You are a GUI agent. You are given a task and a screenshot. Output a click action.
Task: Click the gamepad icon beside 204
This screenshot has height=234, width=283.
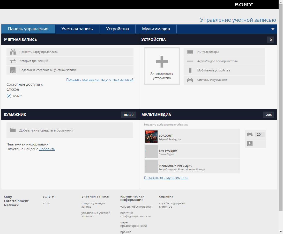tap(250, 134)
